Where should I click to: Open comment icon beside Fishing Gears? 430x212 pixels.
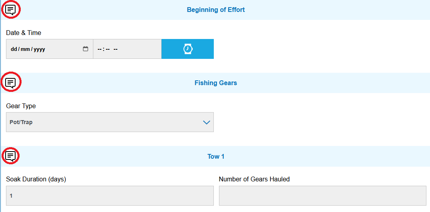[x=11, y=83]
